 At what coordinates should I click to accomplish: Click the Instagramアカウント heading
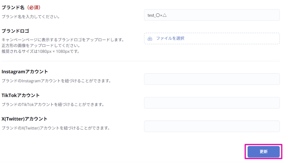tap(25, 72)
